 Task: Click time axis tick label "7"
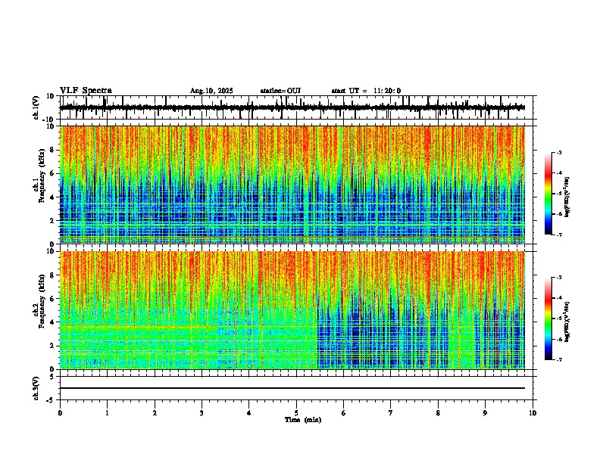[x=391, y=413]
